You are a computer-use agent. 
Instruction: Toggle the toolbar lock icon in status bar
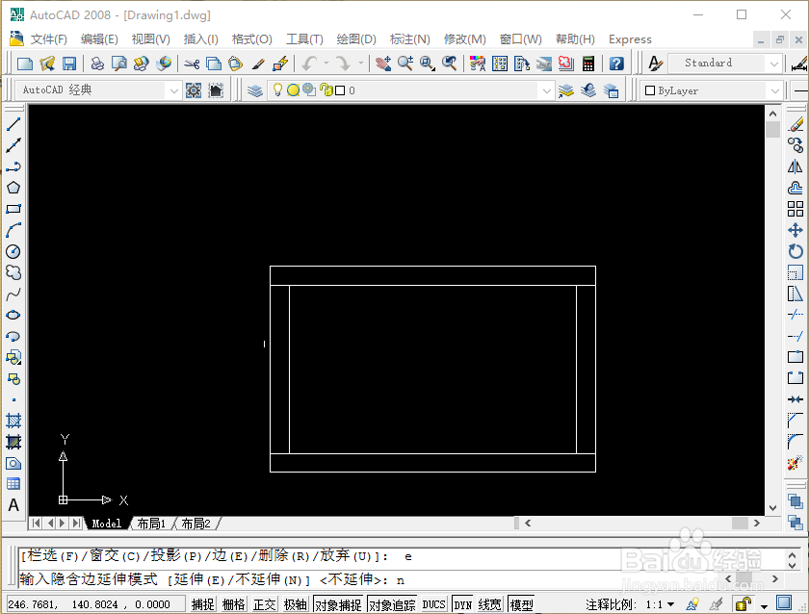pyautogui.click(x=743, y=603)
